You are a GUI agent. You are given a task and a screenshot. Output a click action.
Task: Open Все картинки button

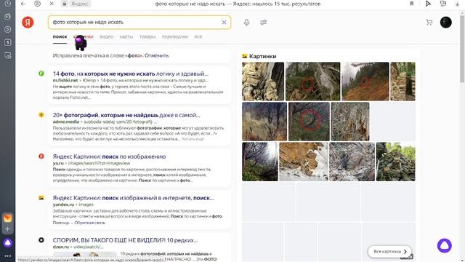[x=389, y=251]
